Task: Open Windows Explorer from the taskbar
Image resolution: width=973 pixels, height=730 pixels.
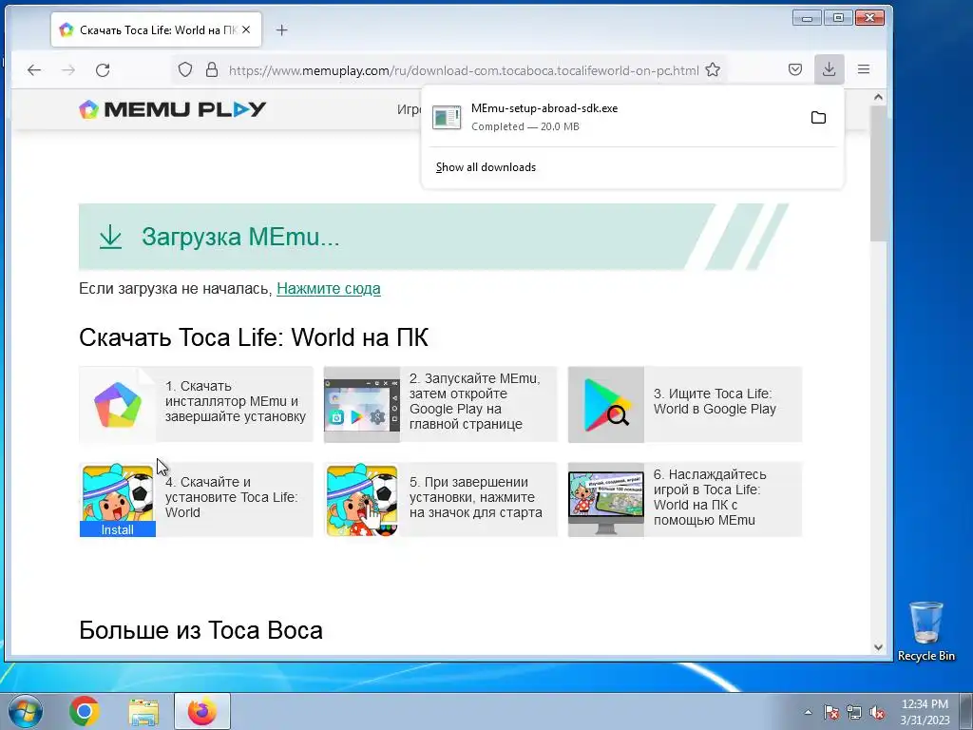Action: coord(143,711)
